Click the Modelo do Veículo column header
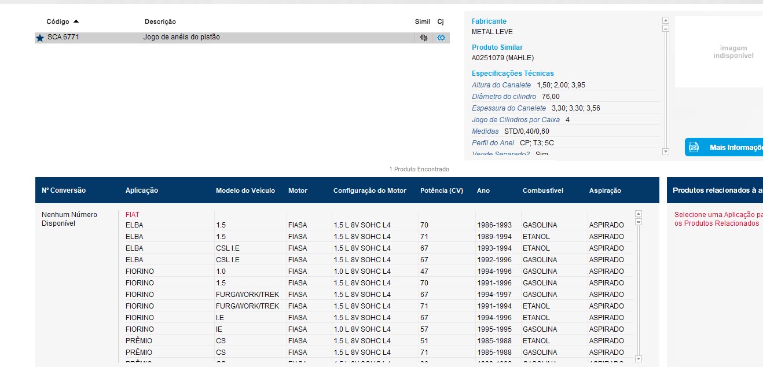The image size is (763, 367). click(x=245, y=190)
